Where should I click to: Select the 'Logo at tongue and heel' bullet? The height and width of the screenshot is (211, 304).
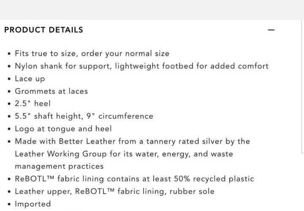click(63, 129)
